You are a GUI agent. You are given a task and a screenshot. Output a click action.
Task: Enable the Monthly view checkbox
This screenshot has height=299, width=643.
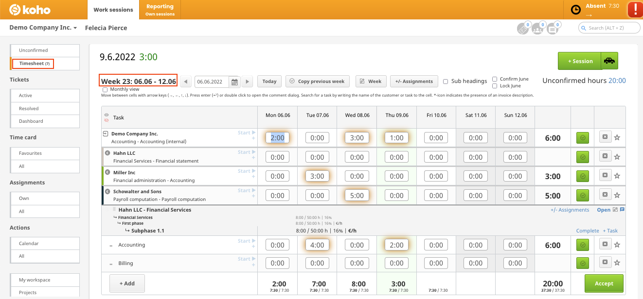coord(105,90)
